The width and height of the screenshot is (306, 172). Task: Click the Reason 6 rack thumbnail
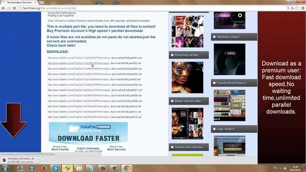229,106
